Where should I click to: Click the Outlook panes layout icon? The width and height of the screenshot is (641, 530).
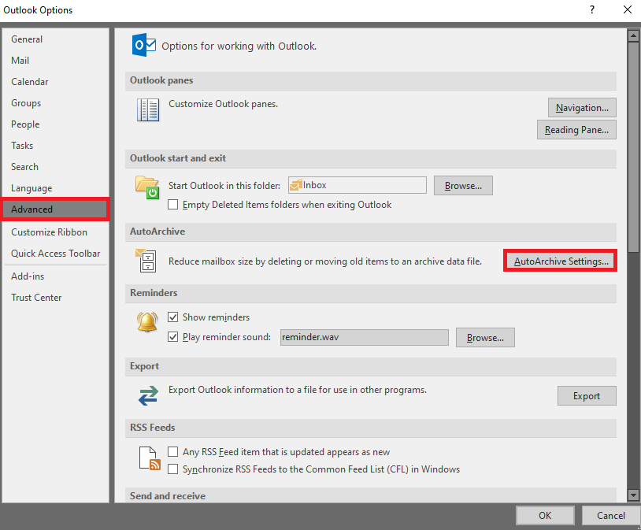[148, 109]
